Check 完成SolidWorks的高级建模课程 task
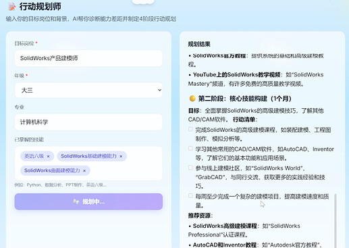This screenshot has height=248, width=349. tap(190, 129)
